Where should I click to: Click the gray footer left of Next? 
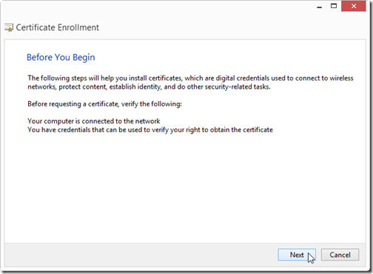pyautogui.click(x=141, y=255)
